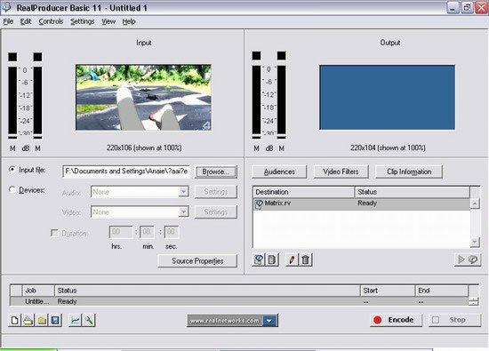The height and width of the screenshot is (351, 489).
Task: Add a server destination icon under destination list
Action: pos(272,259)
